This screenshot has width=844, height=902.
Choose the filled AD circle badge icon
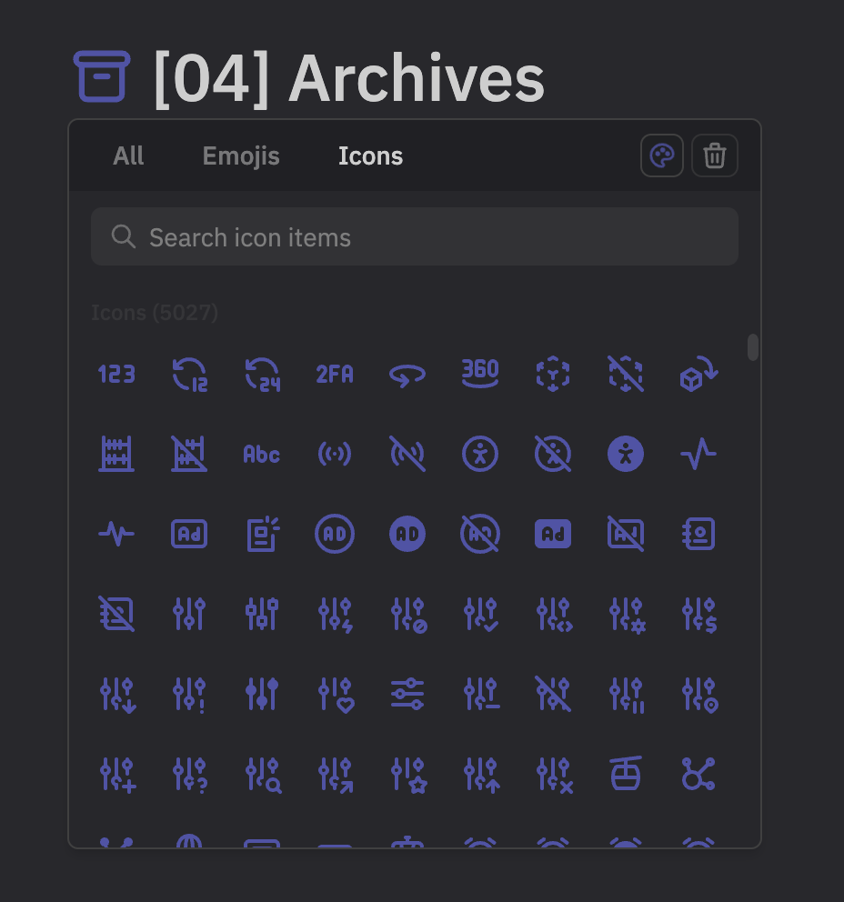click(407, 534)
